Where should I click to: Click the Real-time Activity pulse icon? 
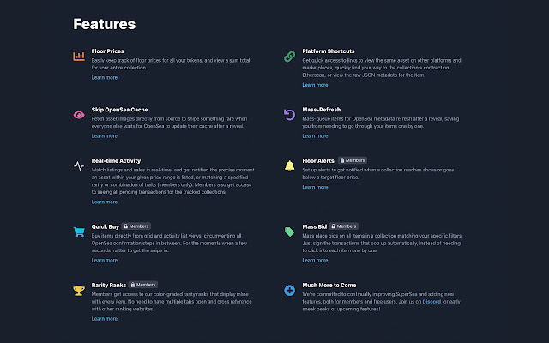[79, 165]
